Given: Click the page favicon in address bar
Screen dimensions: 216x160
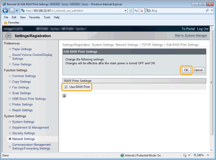Looking at the screenshot, I should (x=23, y=11).
